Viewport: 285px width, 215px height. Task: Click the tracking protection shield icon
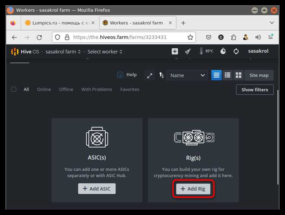click(x=57, y=37)
